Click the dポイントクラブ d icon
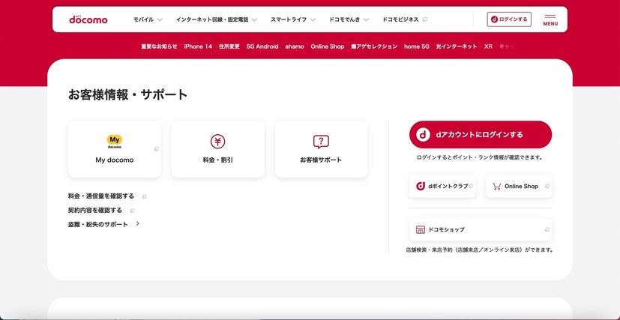620x320 pixels. click(421, 186)
